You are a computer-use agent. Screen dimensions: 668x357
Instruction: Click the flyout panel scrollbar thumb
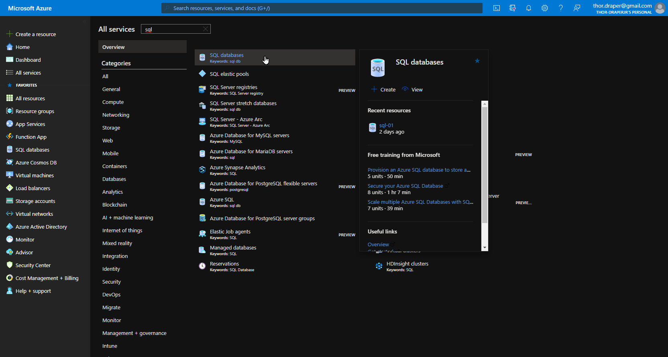485,165
